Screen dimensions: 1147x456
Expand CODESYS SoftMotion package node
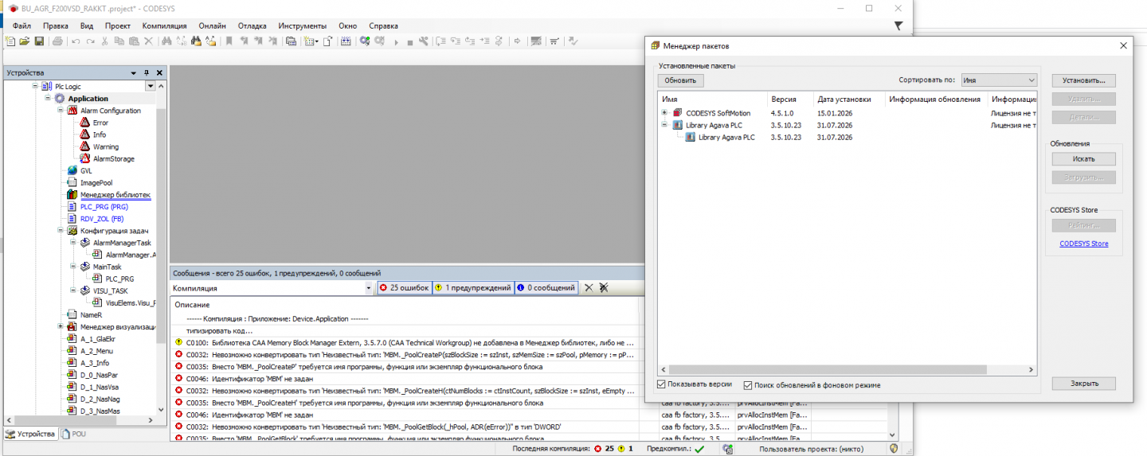[664, 113]
